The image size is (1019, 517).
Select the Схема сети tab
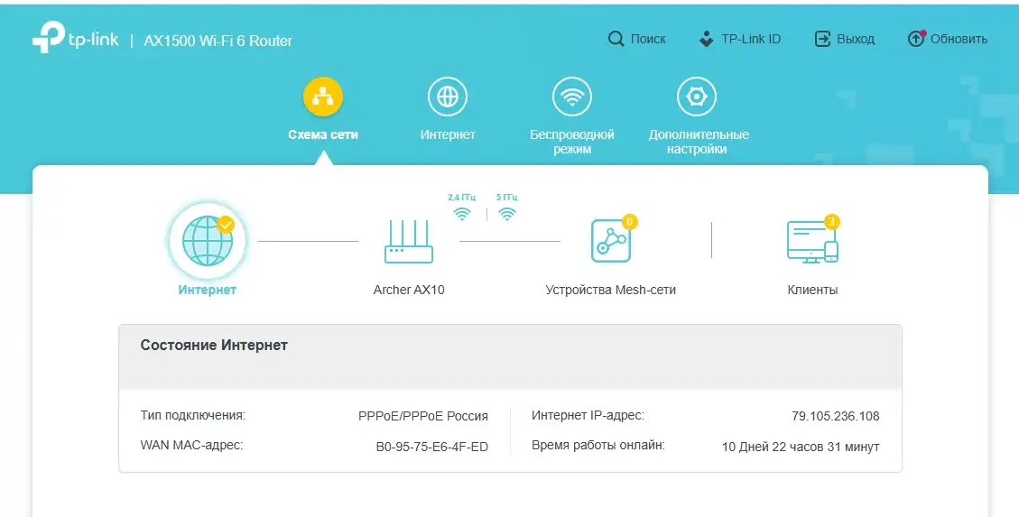(323, 109)
